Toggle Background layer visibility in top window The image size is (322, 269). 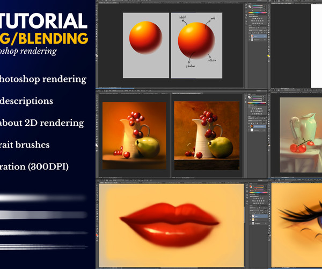tap(250, 40)
